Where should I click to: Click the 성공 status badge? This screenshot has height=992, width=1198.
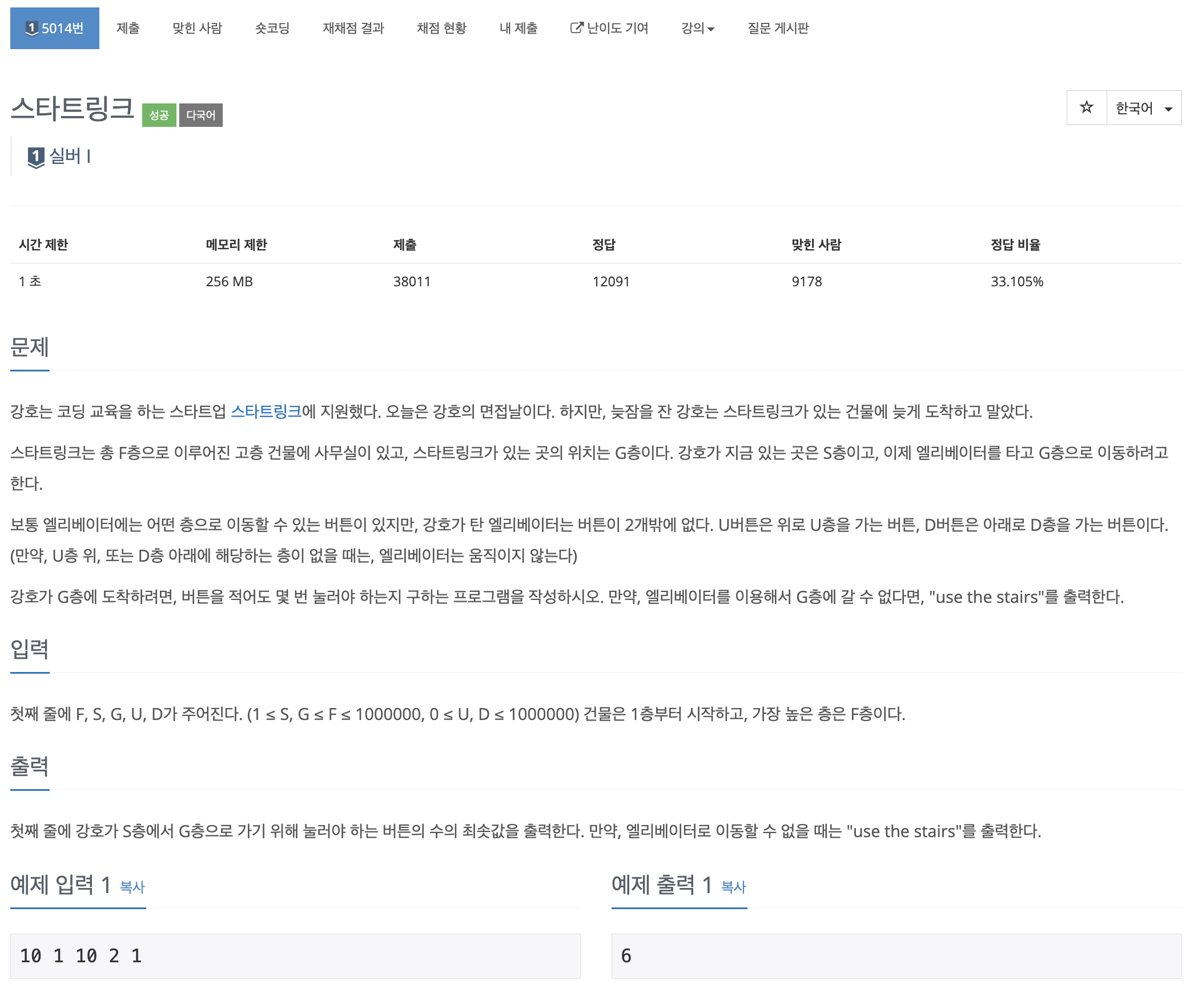(x=159, y=115)
